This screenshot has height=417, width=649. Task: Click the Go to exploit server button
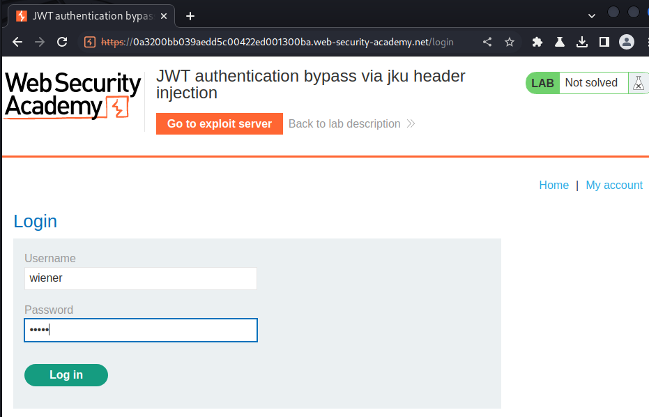(x=220, y=124)
